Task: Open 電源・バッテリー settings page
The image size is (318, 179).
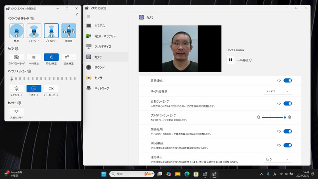Action: [x=106, y=36]
